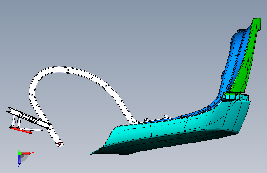Pick the tube hole nearest the seat cushion

pos(133,122)
